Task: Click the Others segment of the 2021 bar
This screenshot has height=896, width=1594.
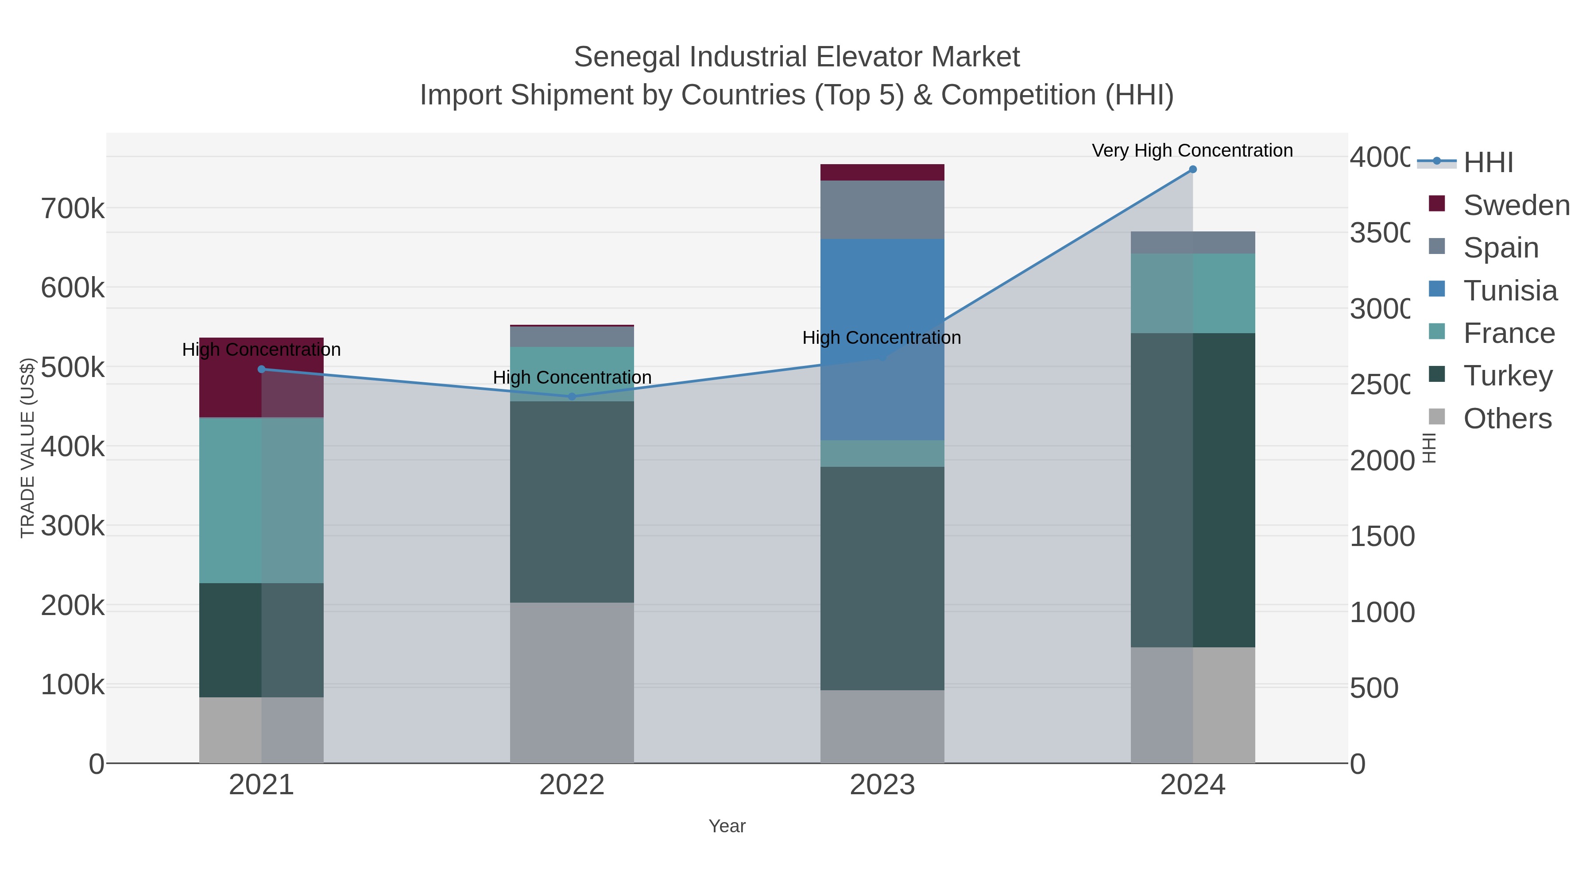Action: point(261,730)
